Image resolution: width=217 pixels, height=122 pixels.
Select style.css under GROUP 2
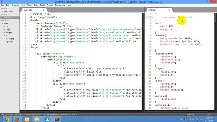tap(7, 17)
